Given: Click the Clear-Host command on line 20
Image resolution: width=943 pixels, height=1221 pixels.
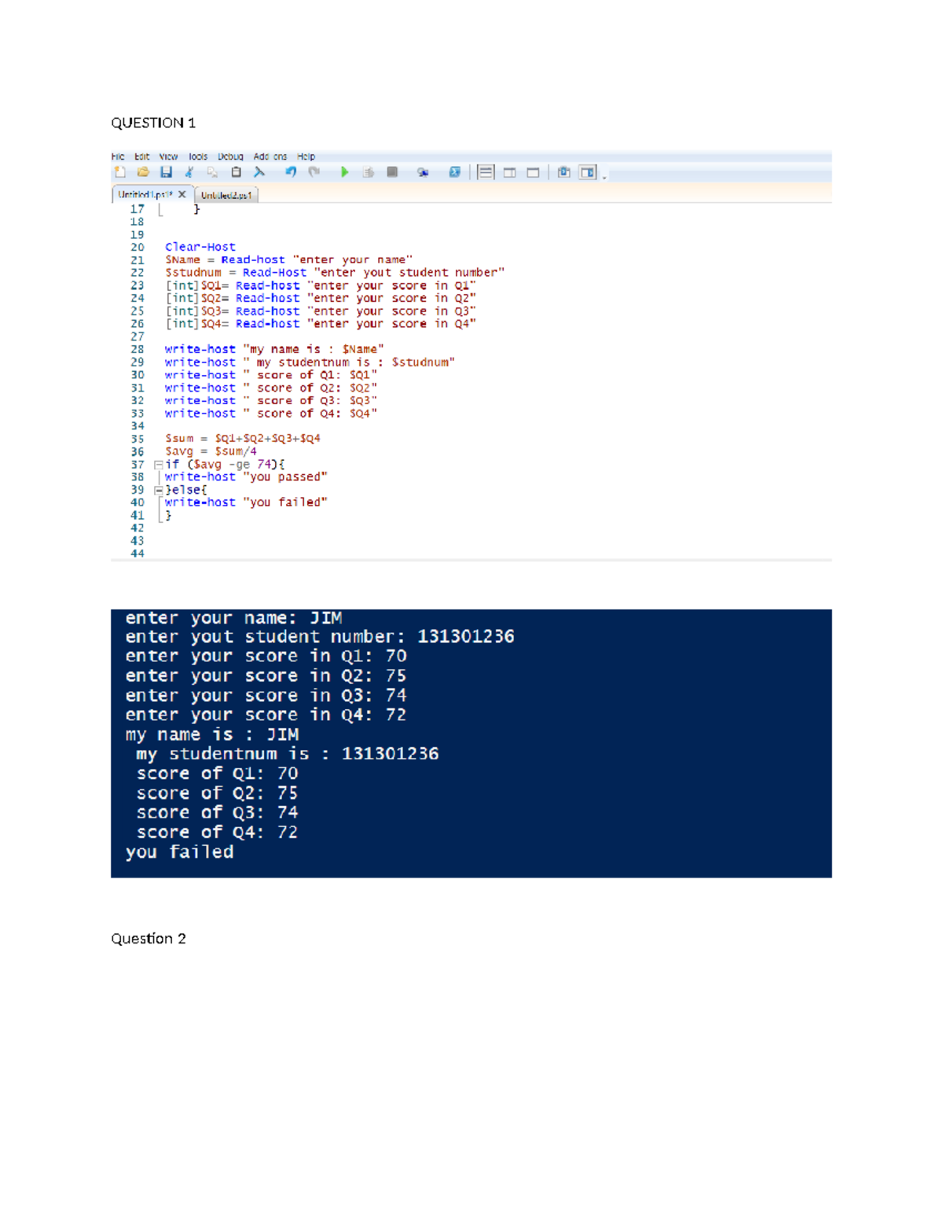Looking at the screenshot, I should pyautogui.click(x=200, y=247).
